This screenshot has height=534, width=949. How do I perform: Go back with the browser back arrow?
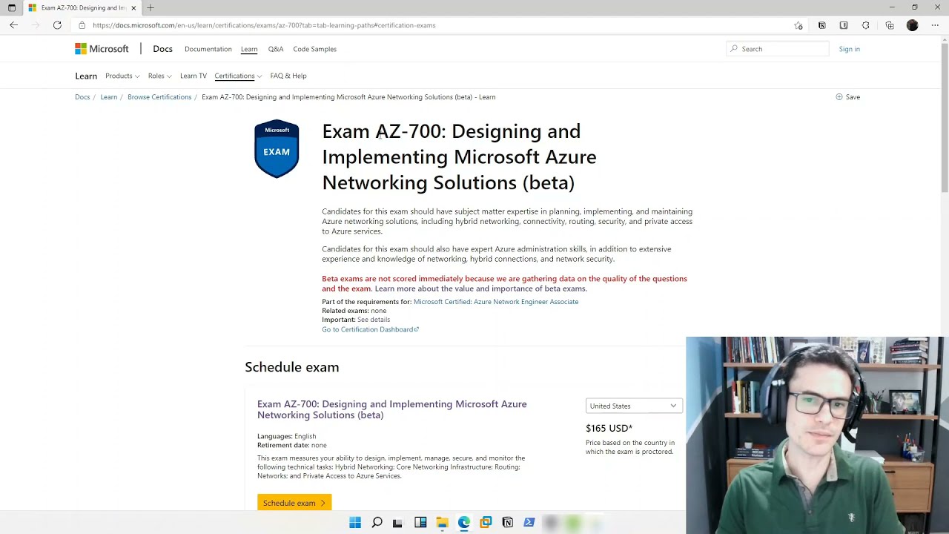(x=13, y=25)
